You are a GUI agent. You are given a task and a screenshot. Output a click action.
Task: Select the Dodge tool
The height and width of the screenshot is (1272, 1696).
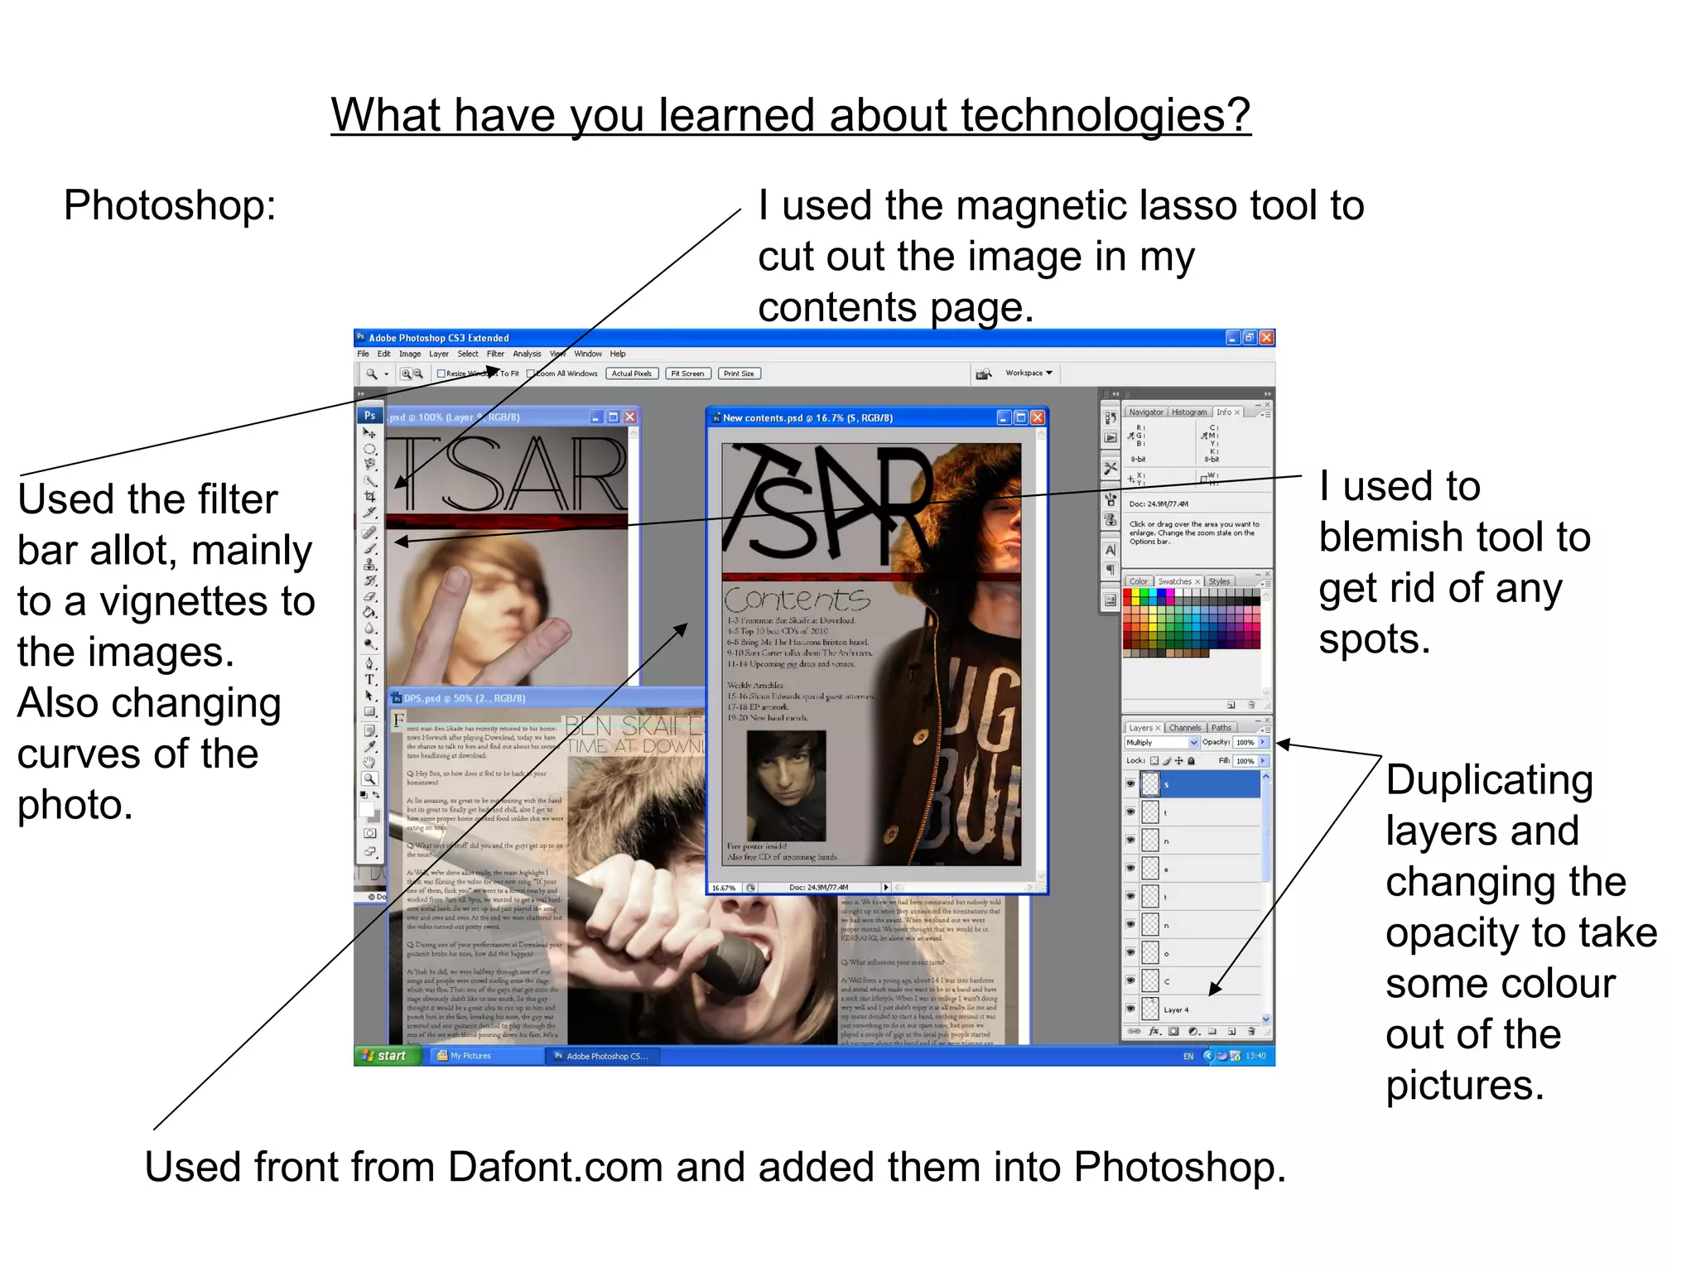[x=369, y=644]
